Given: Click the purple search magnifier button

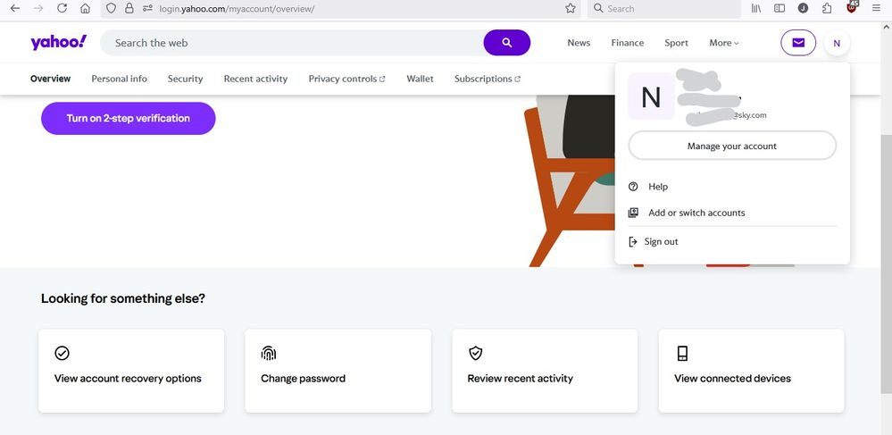Looking at the screenshot, I should click(506, 43).
